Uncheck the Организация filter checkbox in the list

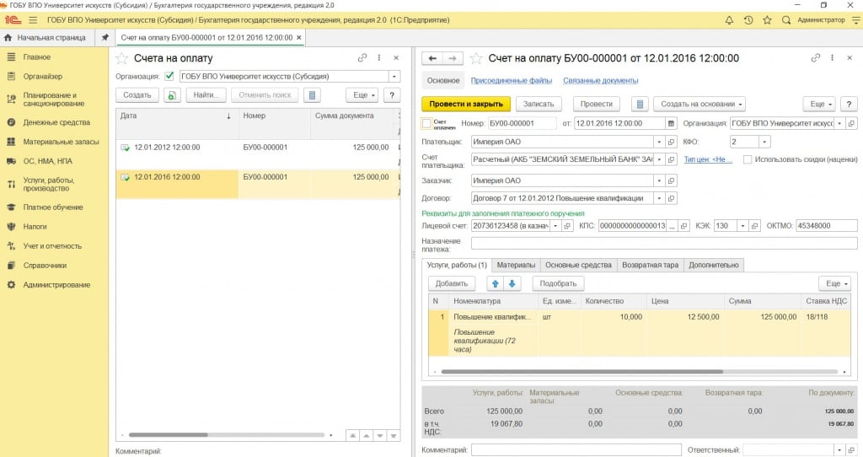(169, 76)
